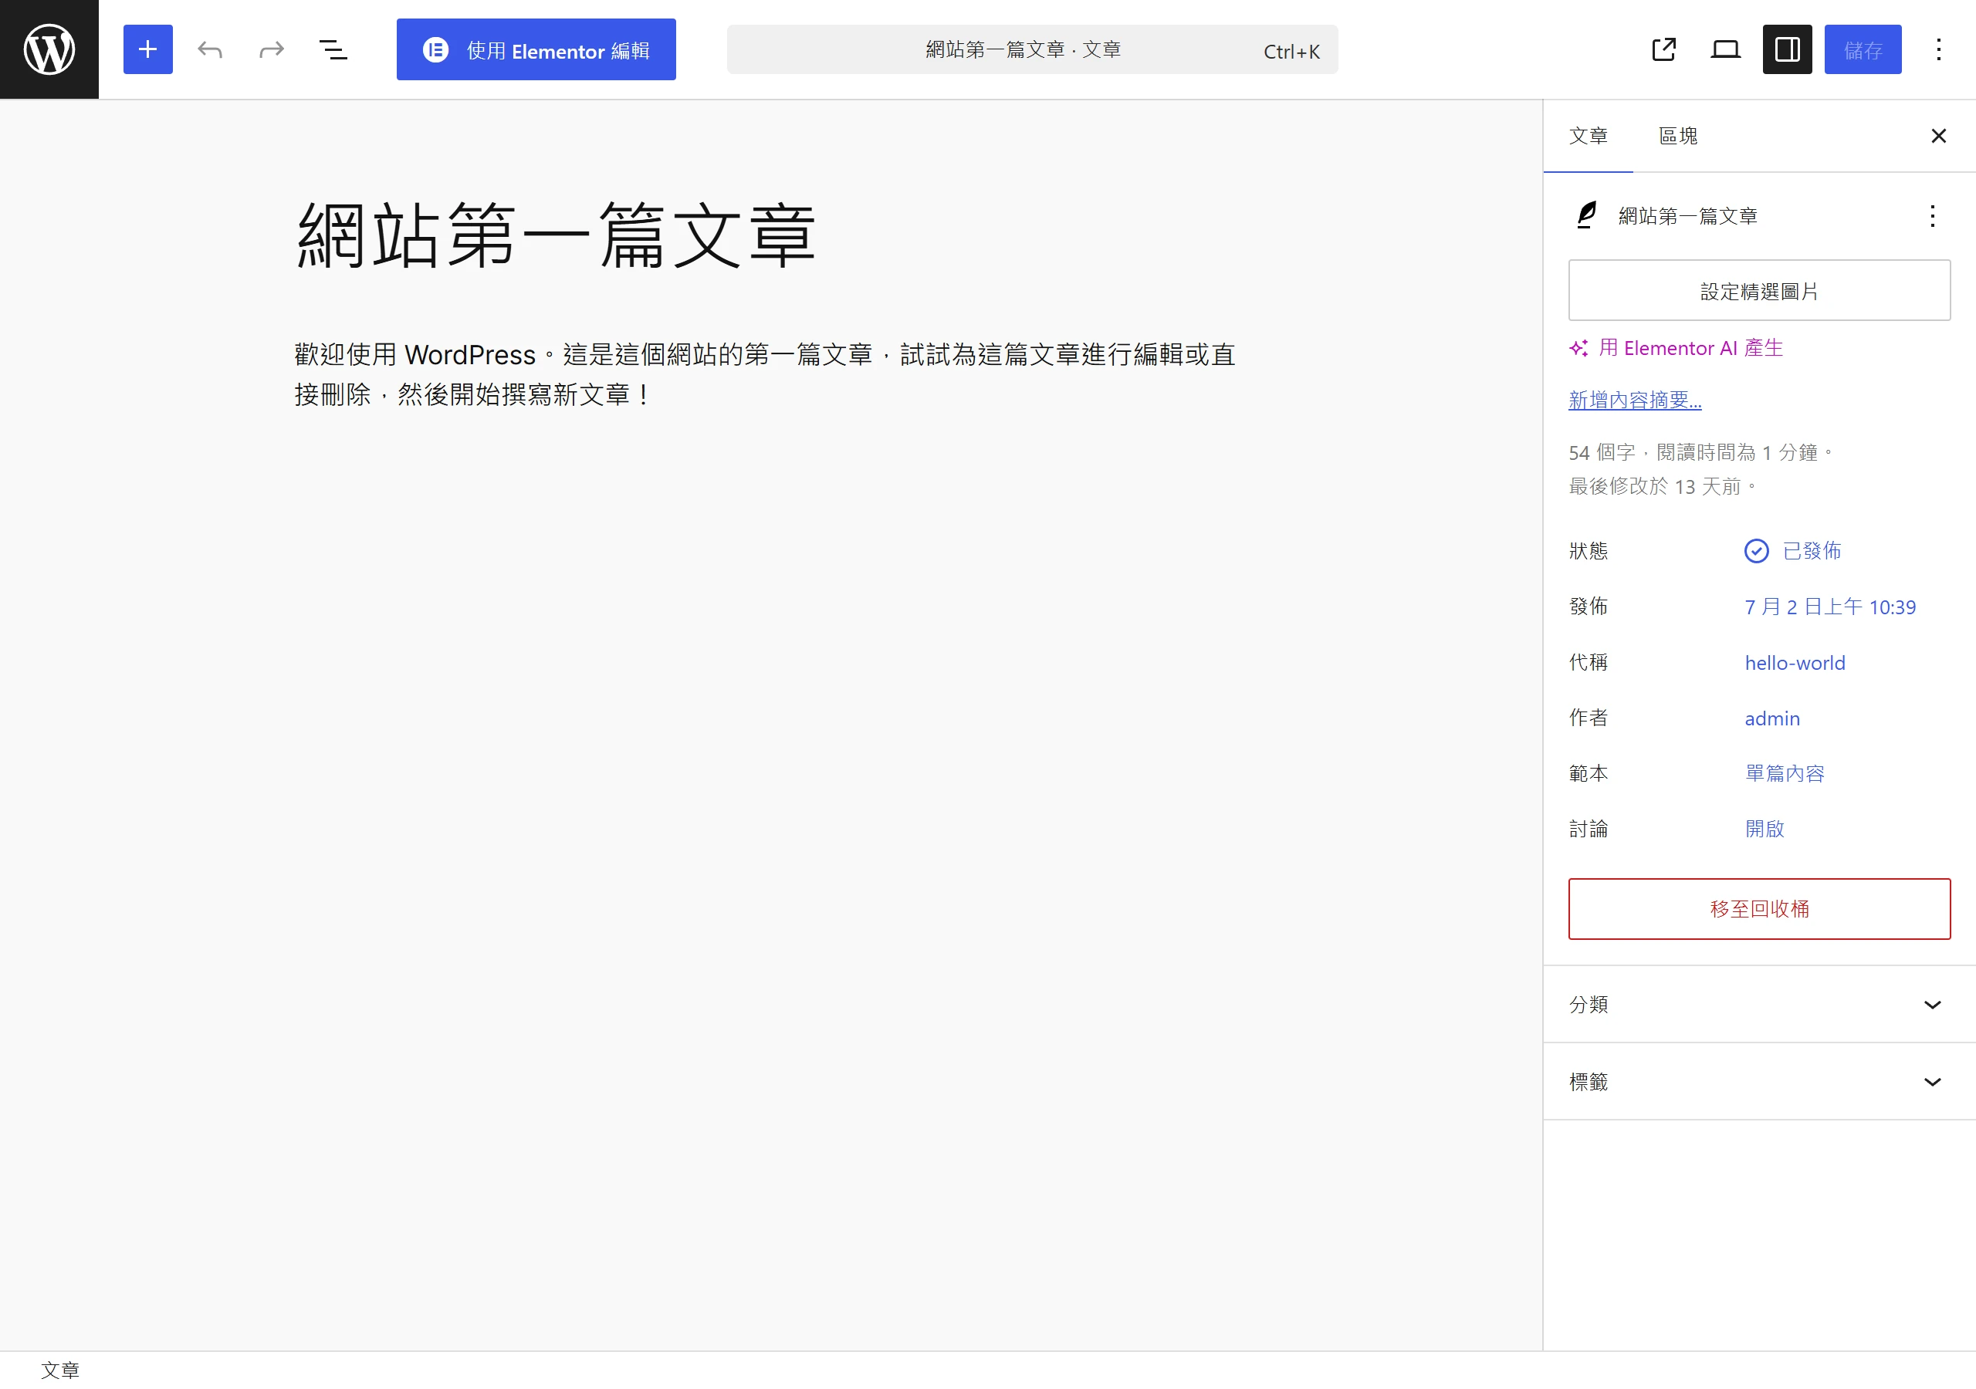Edit the slug hello-world
Viewport: 1976px width, 1389px height.
[1795, 663]
